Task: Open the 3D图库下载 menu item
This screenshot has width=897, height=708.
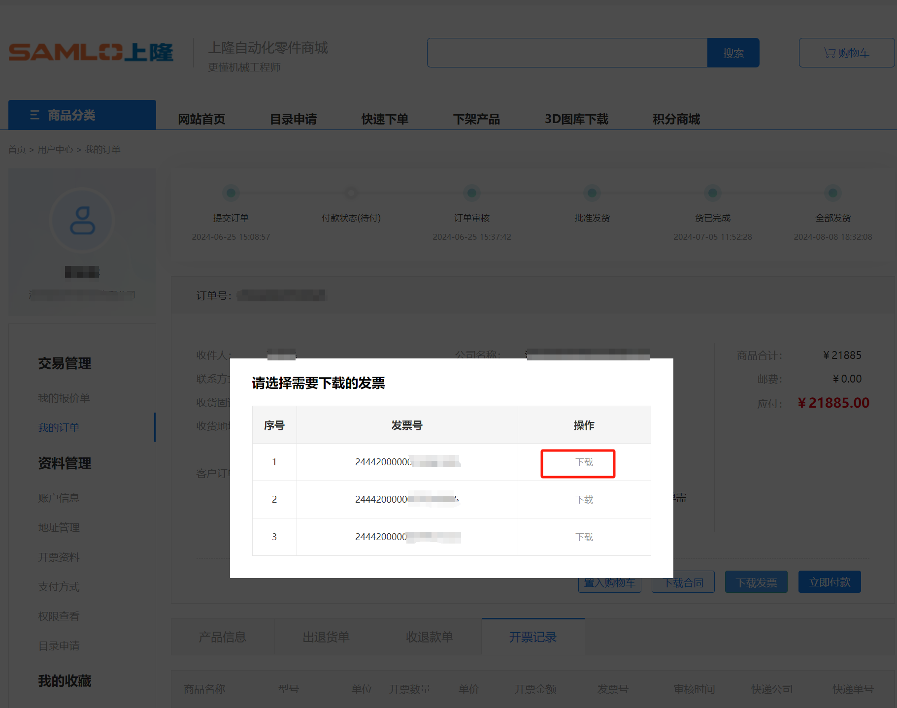Action: pyautogui.click(x=576, y=119)
